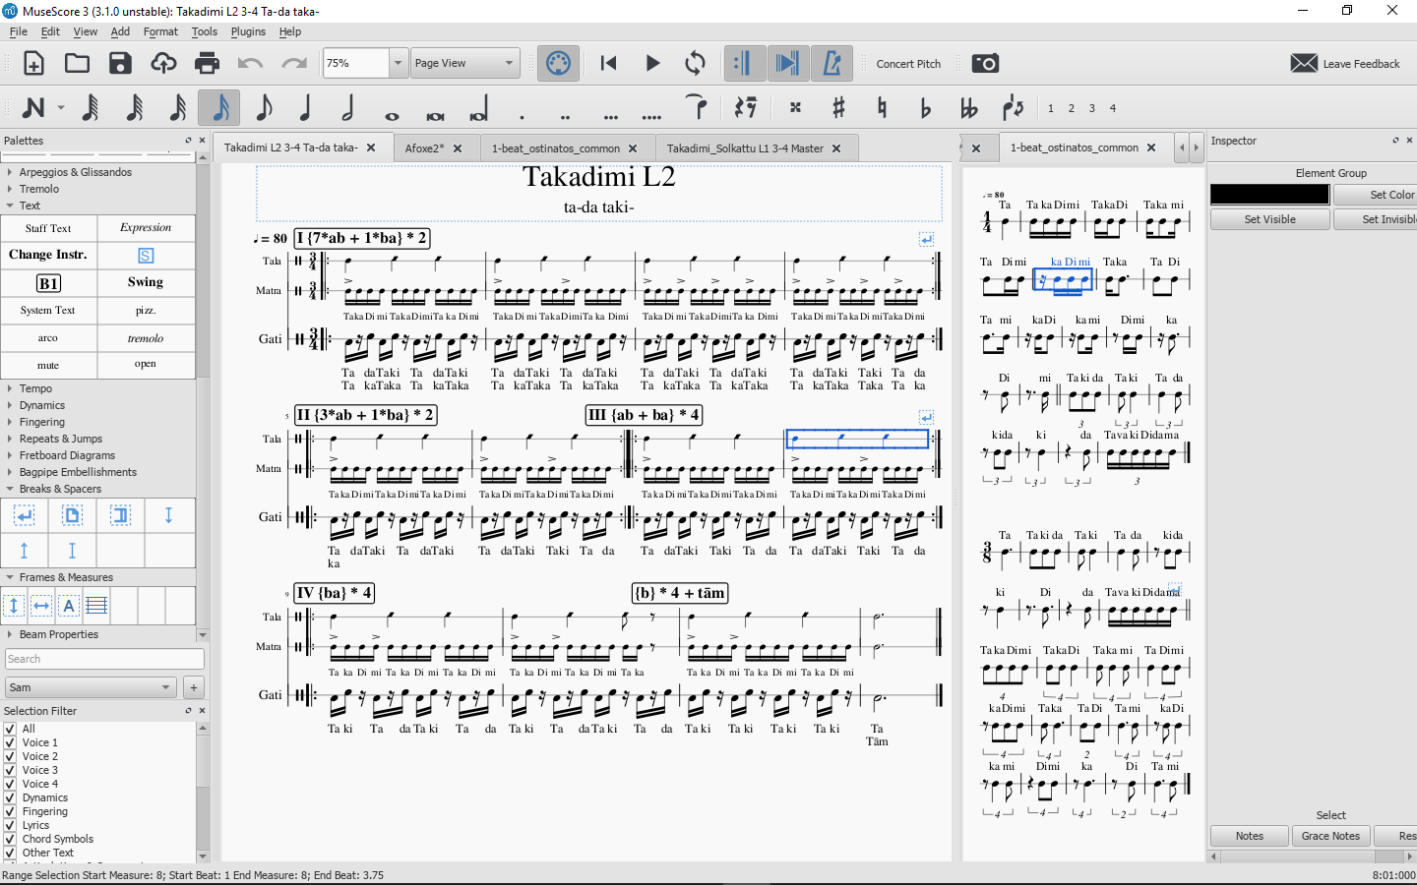Open the zoom 75% dropdown
The image size is (1417, 885).
pos(398,63)
